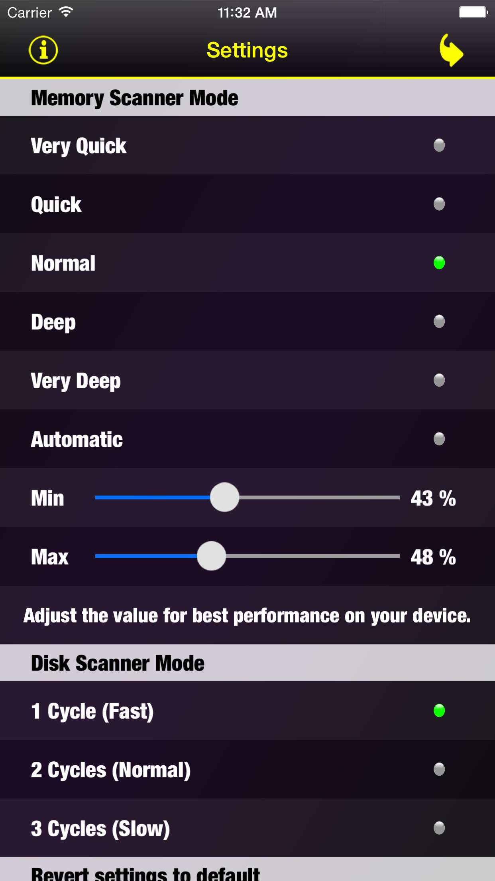Tap the Disk Scanner Mode section header
Image resolution: width=495 pixels, height=881 pixels.
coord(117,662)
